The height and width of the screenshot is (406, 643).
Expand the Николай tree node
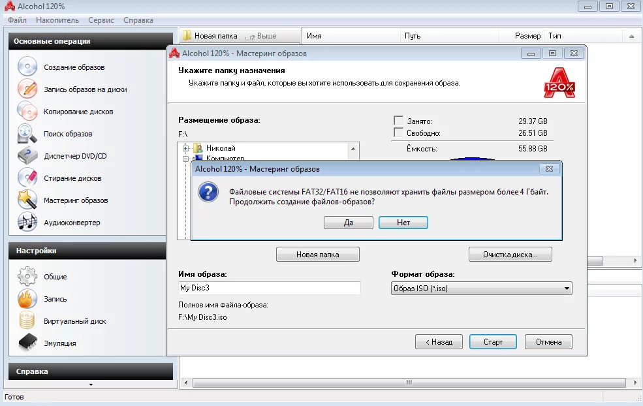(x=186, y=148)
